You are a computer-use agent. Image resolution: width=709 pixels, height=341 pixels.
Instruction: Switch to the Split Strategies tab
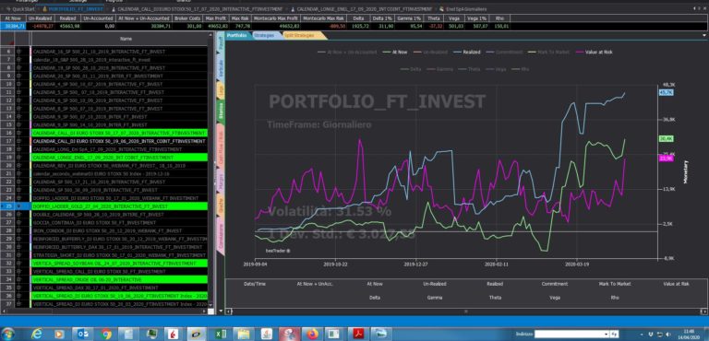302,35
